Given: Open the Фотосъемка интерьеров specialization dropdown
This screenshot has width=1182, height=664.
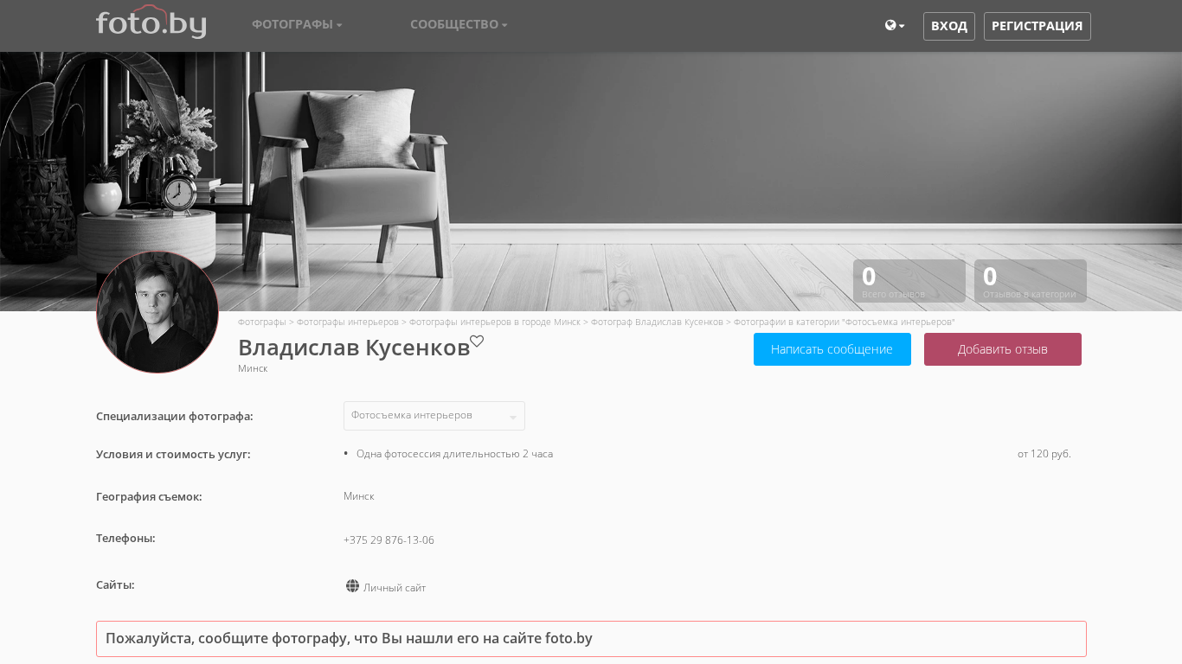Looking at the screenshot, I should click(434, 416).
